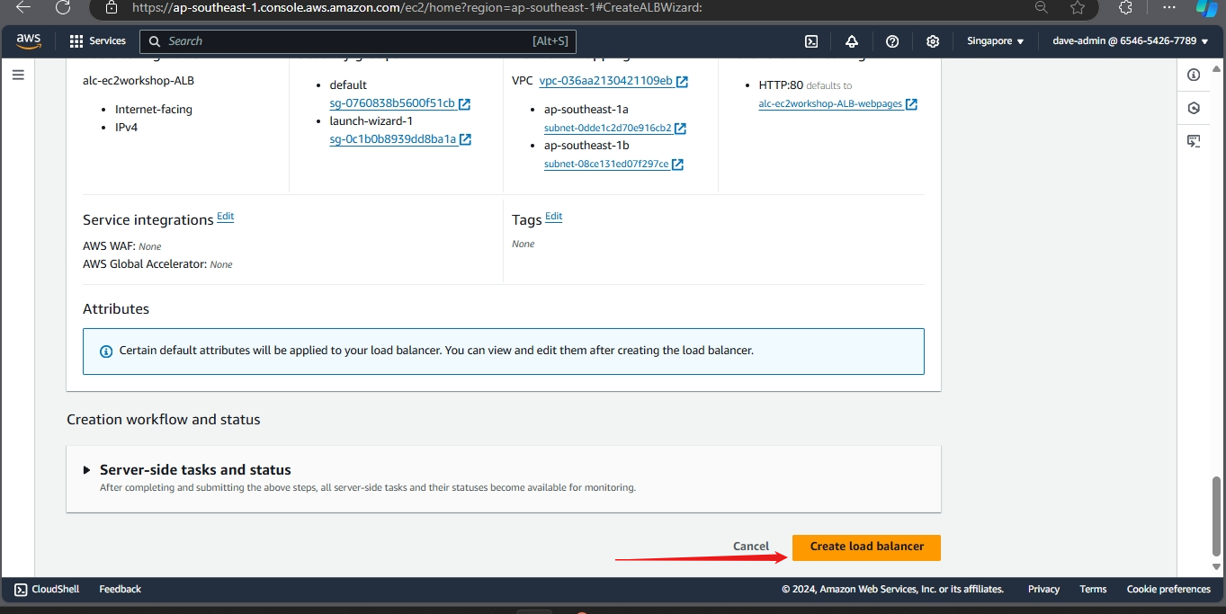Click the help question mark icon
1226x614 pixels.
(x=892, y=41)
